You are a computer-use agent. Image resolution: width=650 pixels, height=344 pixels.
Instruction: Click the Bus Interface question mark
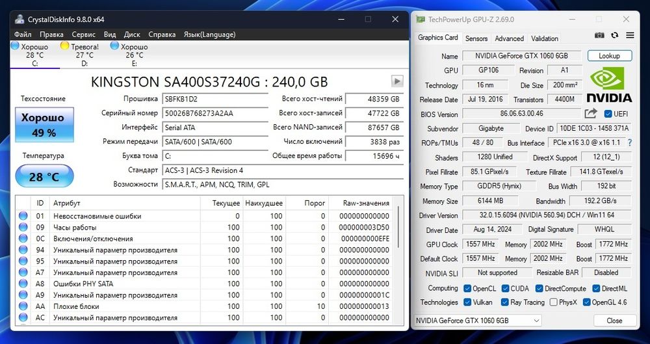coord(630,143)
